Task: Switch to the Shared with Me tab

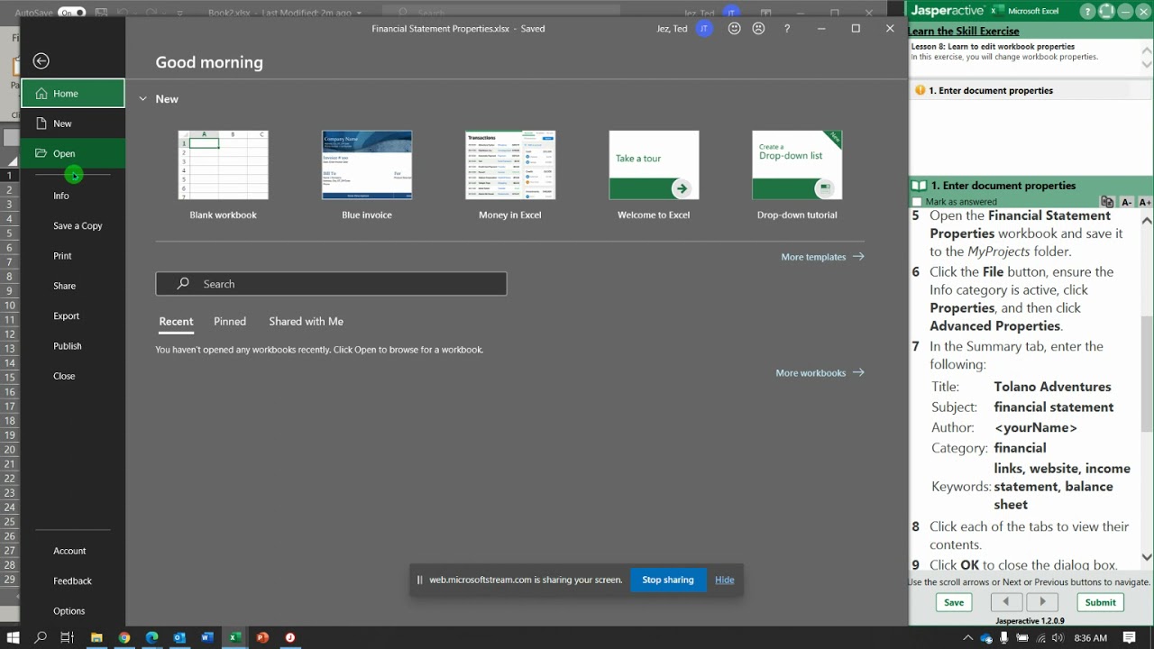Action: [306, 322]
